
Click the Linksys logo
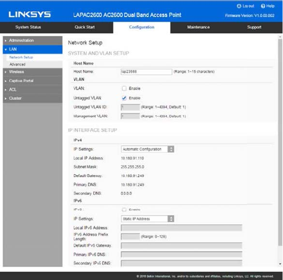coord(30,15)
